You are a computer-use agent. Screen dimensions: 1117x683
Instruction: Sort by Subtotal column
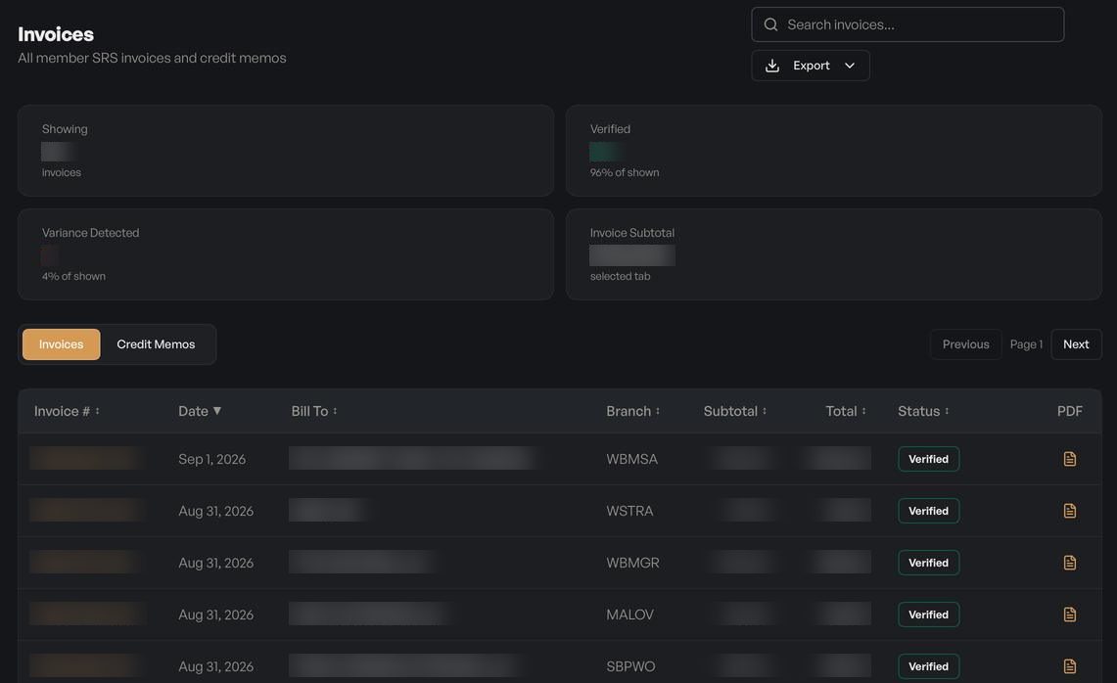(735, 412)
